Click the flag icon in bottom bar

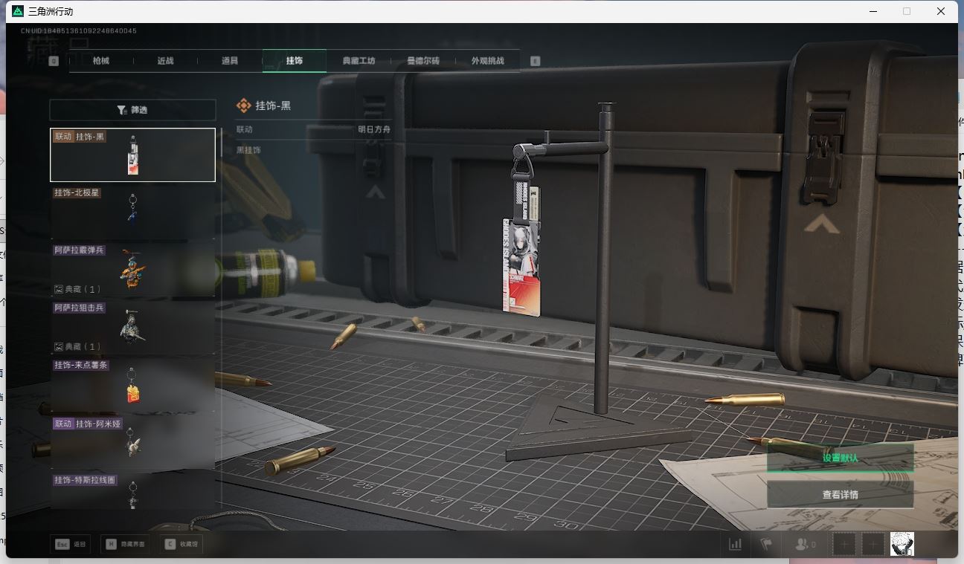tap(765, 545)
